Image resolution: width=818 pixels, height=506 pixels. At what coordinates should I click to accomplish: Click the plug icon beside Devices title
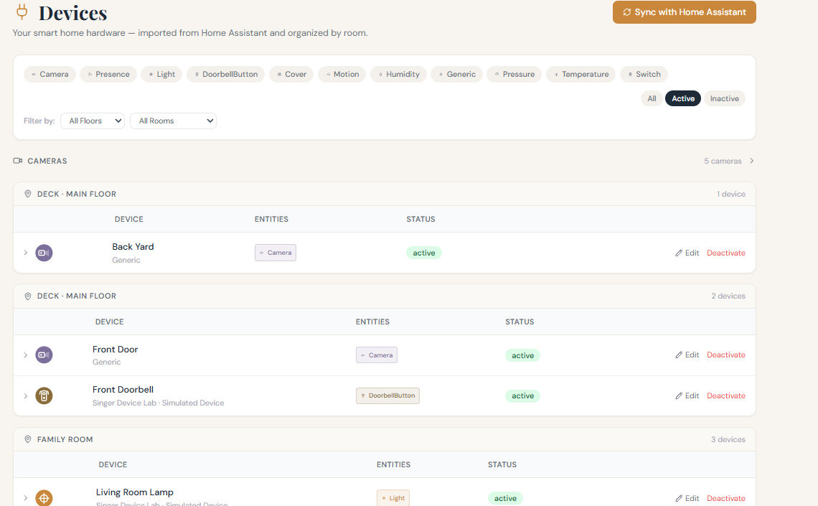click(x=22, y=11)
